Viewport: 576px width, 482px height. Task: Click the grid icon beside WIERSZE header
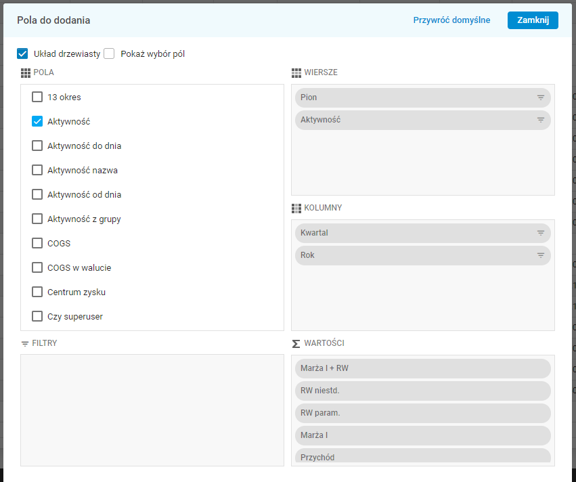click(296, 72)
